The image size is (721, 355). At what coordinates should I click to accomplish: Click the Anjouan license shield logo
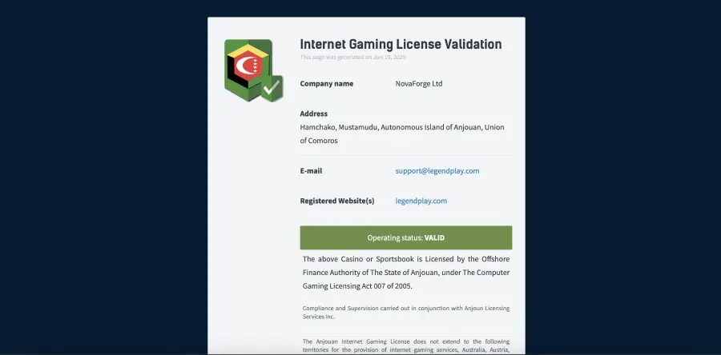(253, 70)
